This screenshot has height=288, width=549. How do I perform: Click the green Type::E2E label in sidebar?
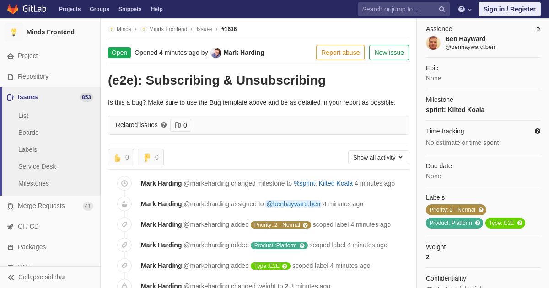pyautogui.click(x=505, y=223)
